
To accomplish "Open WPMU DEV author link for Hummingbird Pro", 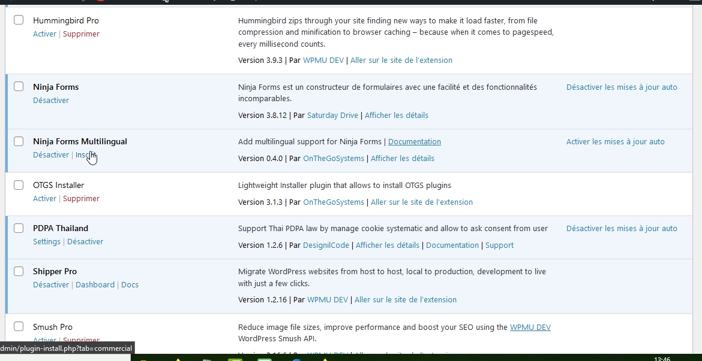I will [x=323, y=60].
